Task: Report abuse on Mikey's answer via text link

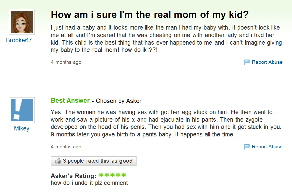Action: 267,147
